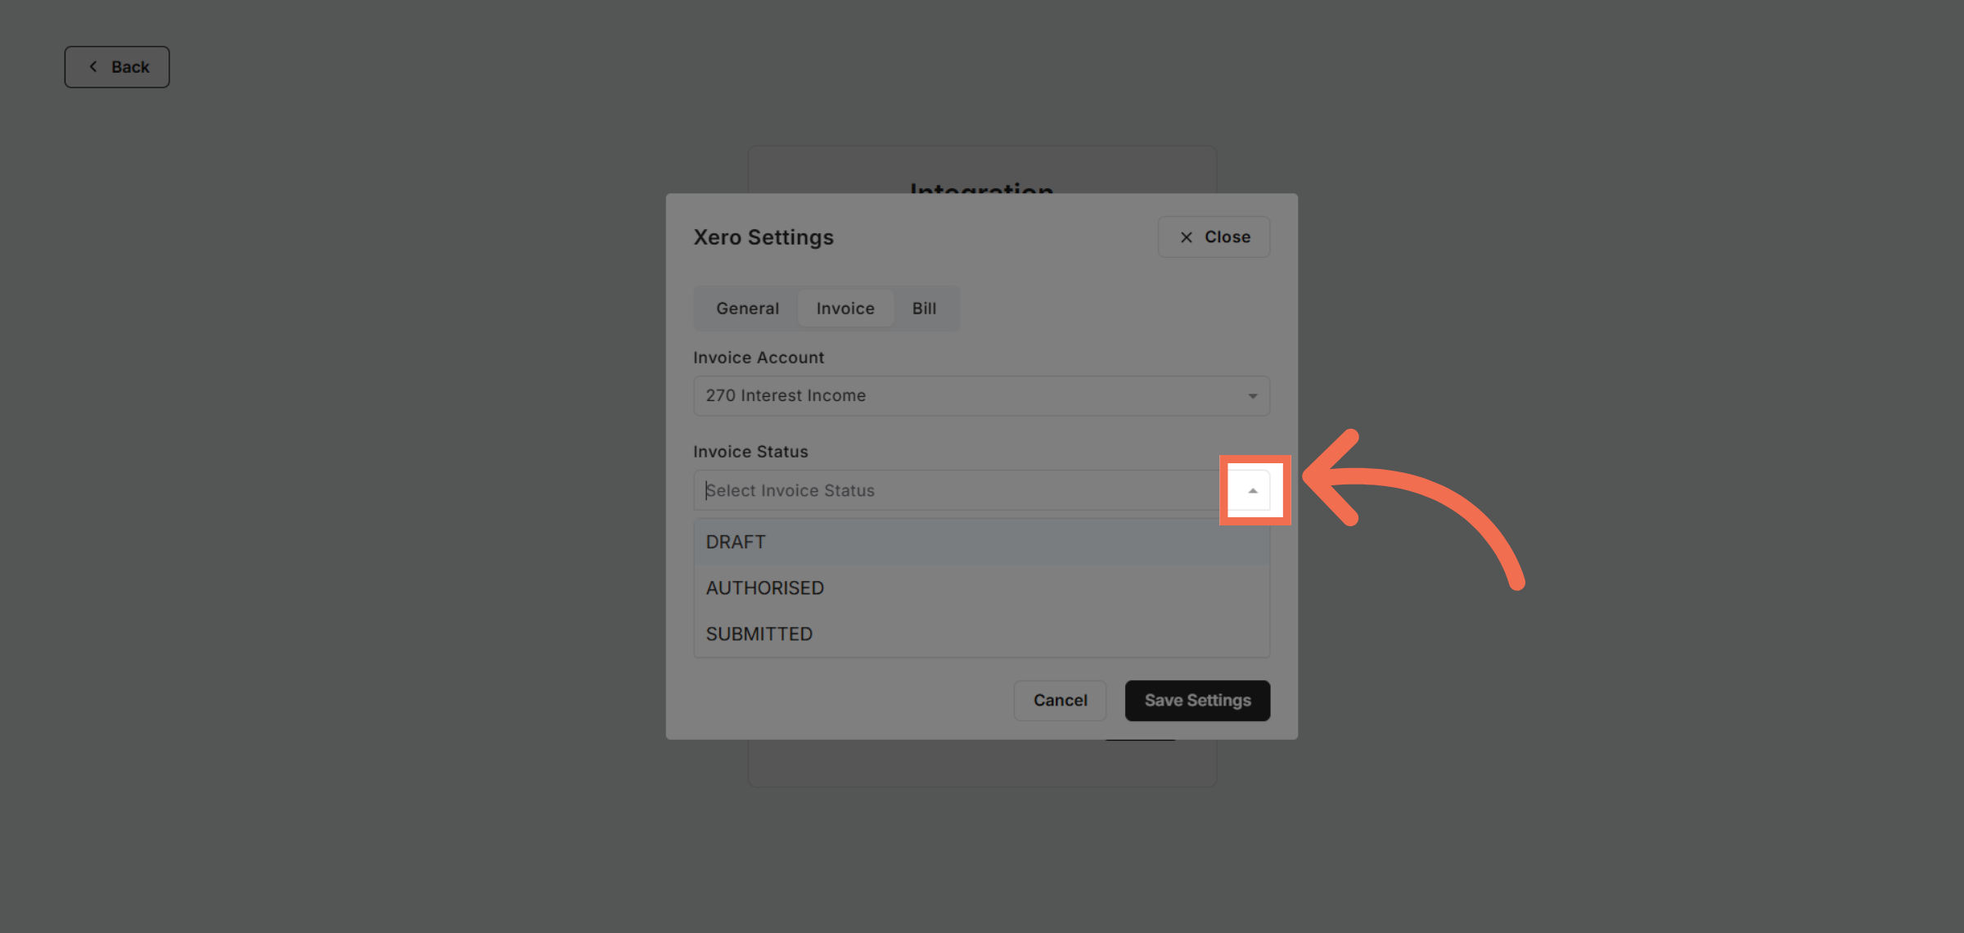Screen dimensions: 1964x933
Task: Switch to the Bill tab
Action: coord(924,308)
